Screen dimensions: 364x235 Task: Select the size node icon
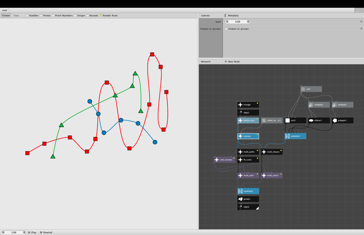pos(303,89)
